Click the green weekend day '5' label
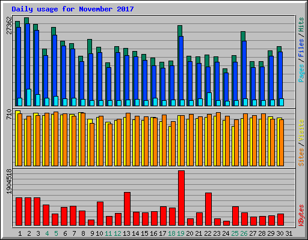The image size is (308, 240). click(x=56, y=233)
